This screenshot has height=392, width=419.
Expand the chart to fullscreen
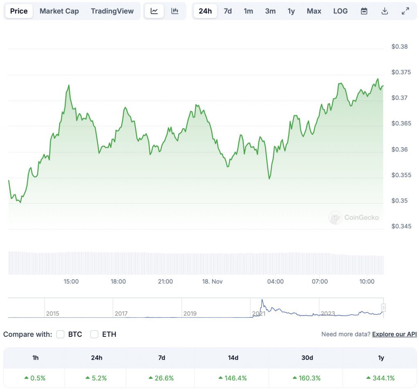(x=405, y=11)
